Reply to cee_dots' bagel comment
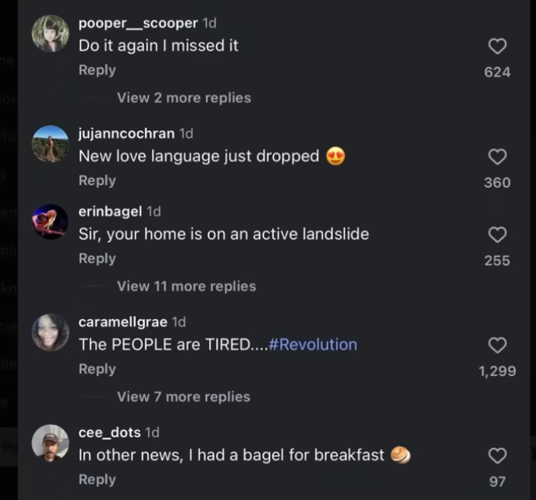Viewport: 536px width, 500px height. click(x=97, y=479)
